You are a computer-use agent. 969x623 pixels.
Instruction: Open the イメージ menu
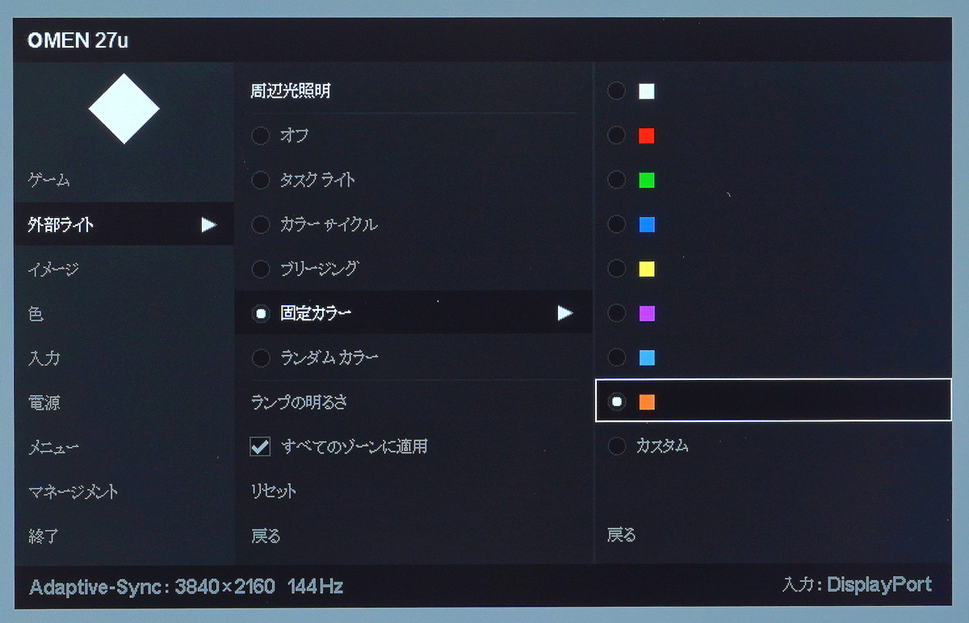point(52,269)
